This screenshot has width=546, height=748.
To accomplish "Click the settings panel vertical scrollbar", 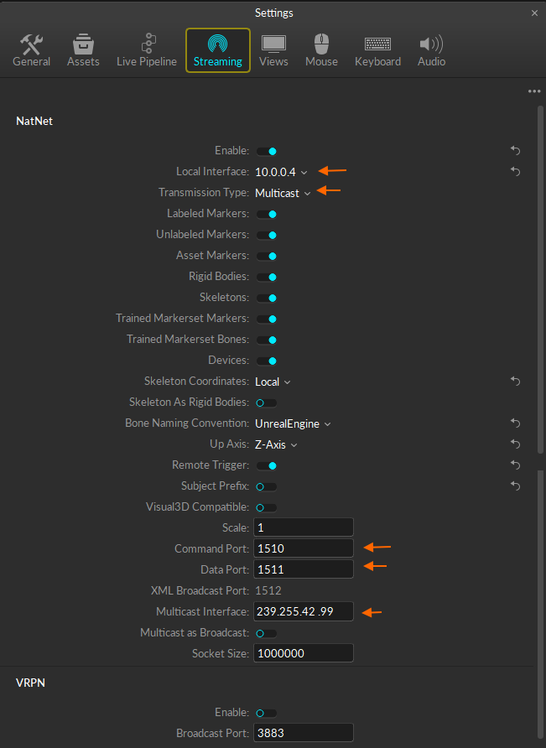I will pos(540,277).
